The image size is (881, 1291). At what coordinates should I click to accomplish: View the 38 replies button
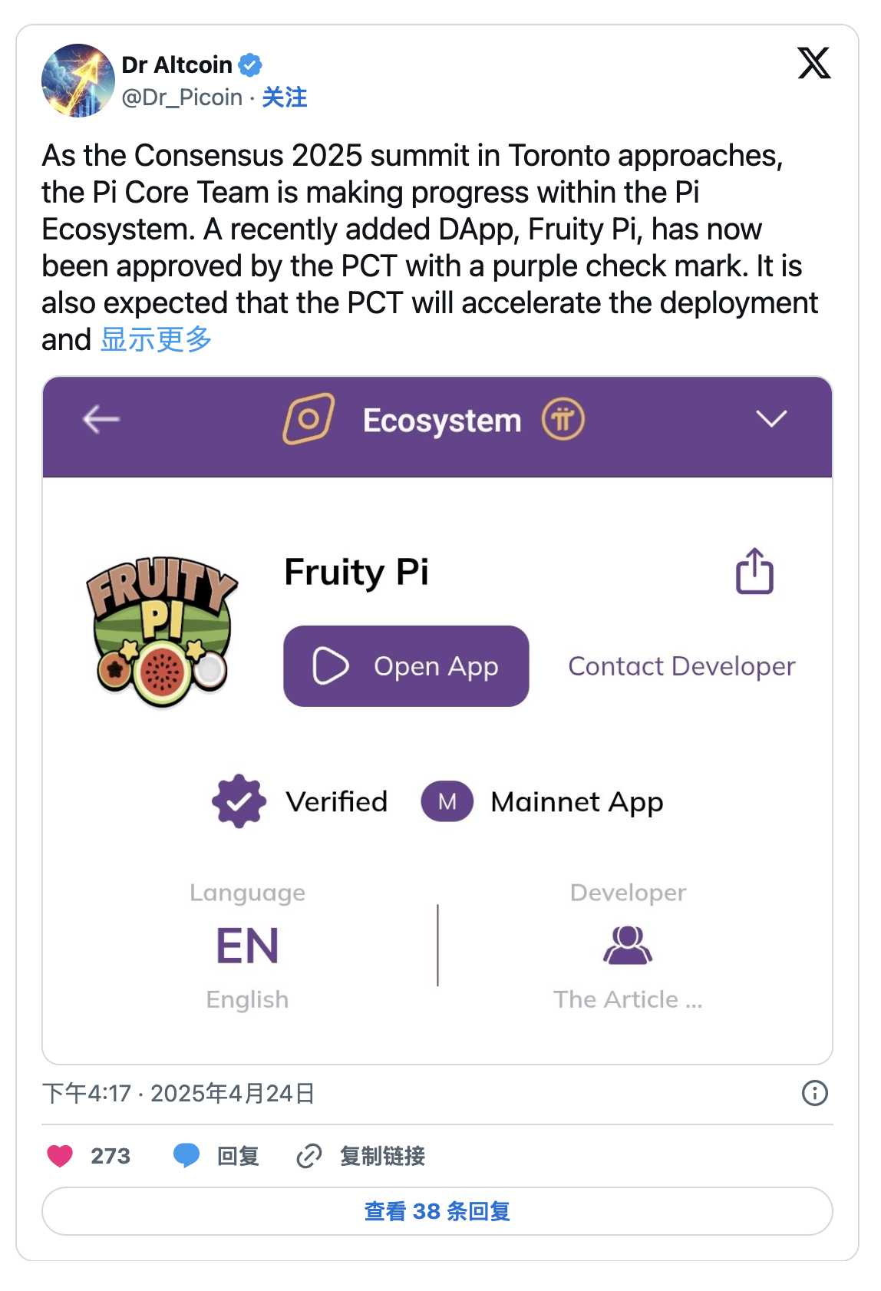pos(437,1211)
